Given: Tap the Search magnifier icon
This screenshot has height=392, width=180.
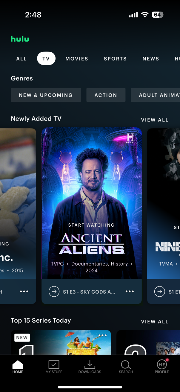Looking at the screenshot, I should [126, 364].
